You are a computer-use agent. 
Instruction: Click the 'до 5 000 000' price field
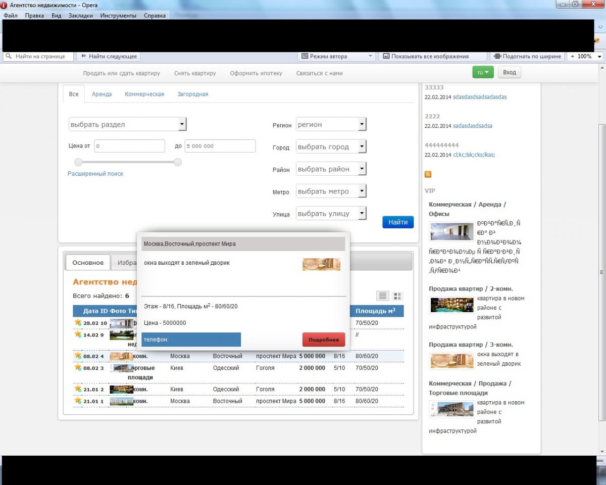[x=220, y=145]
